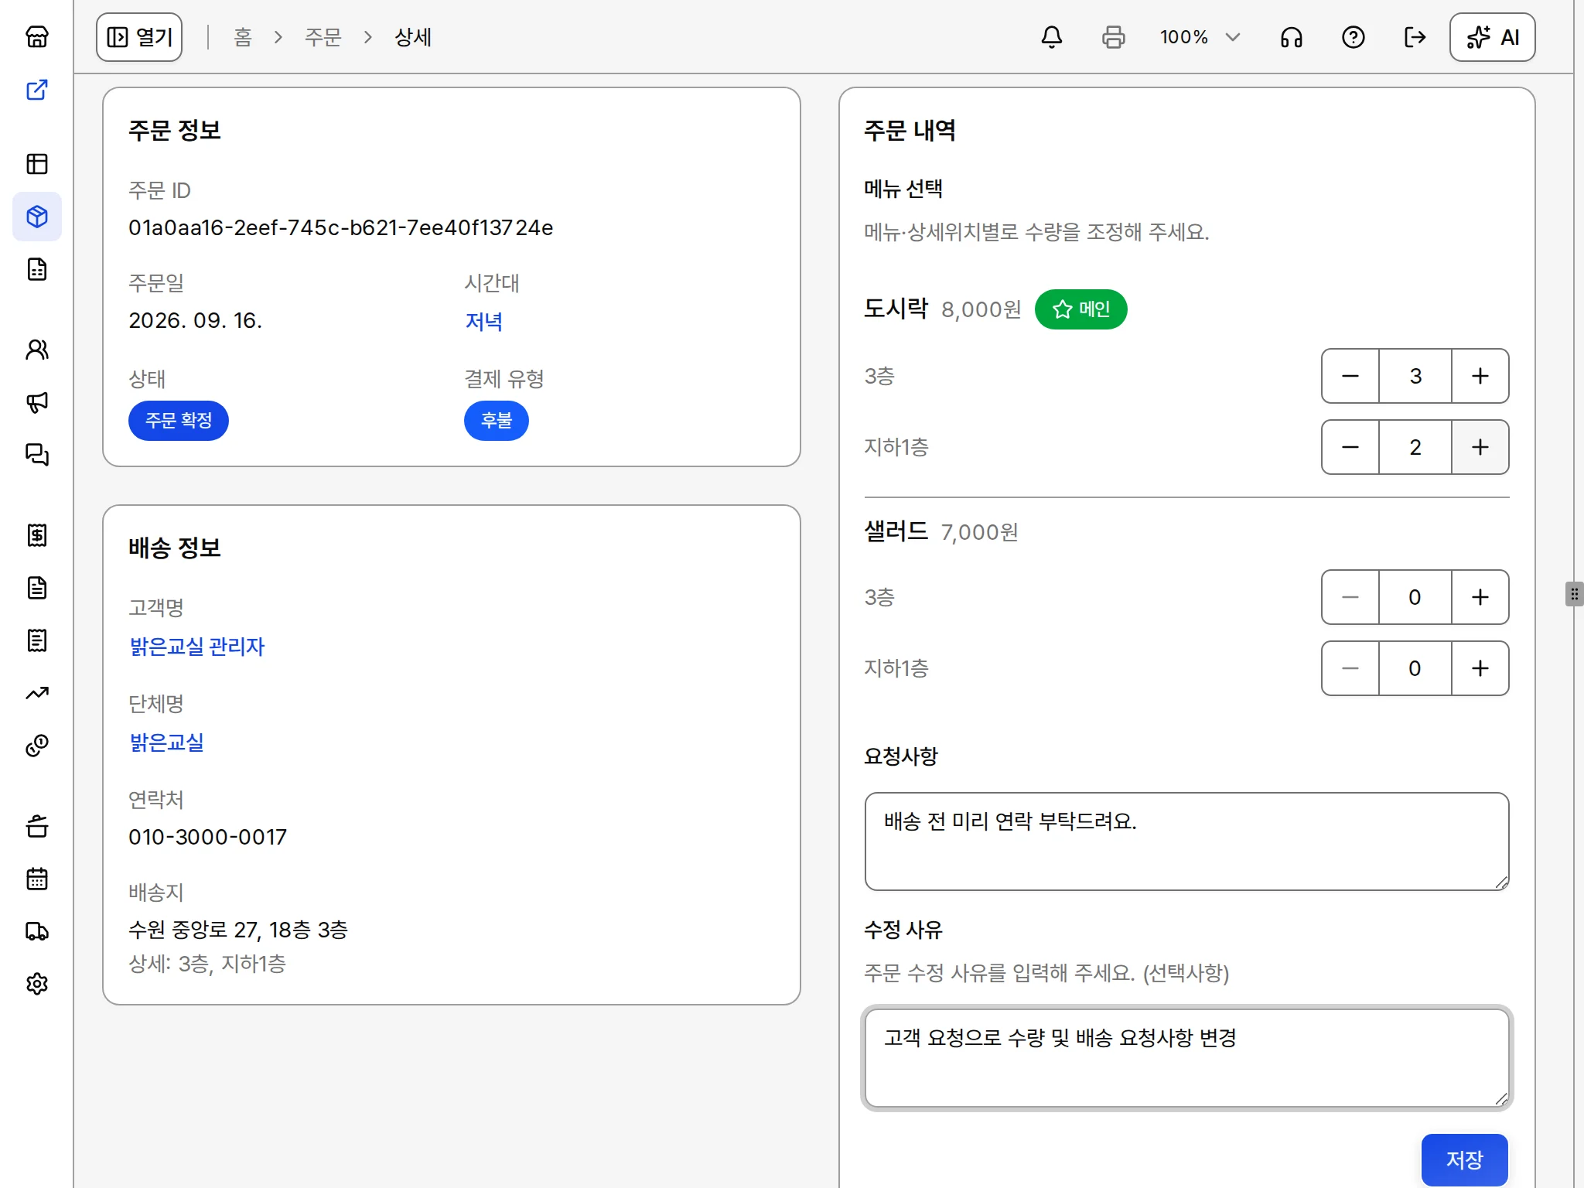Click the help question mark icon
The width and height of the screenshot is (1584, 1188).
pyautogui.click(x=1353, y=37)
